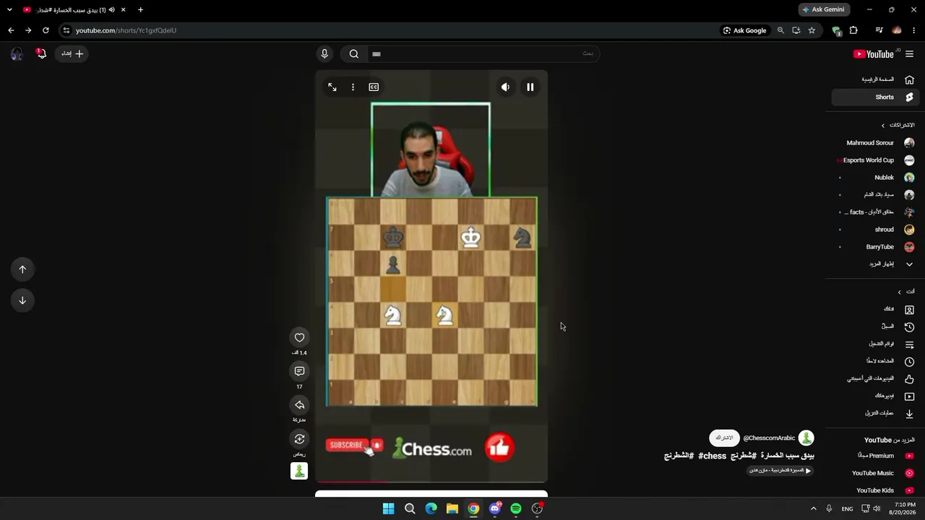Open the Nublek subscription
This screenshot has height=520, width=925.
[874, 178]
